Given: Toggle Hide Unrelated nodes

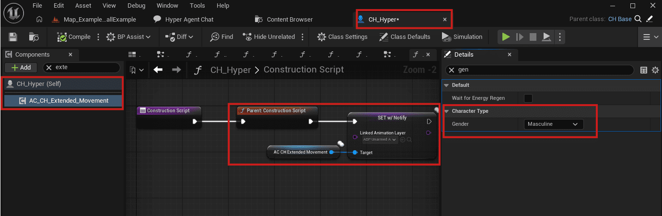Looking at the screenshot, I should 268,37.
